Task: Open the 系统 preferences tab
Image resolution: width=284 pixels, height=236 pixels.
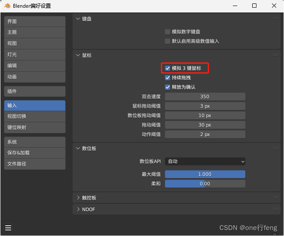Action: point(35,142)
